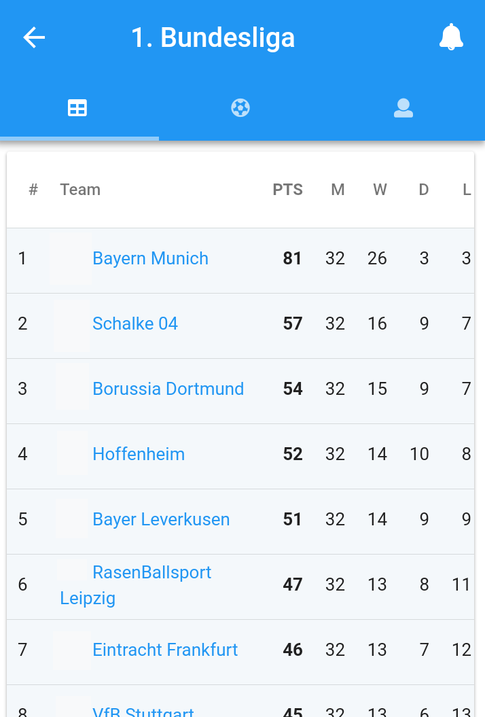Click the Bayern Munich logo thumbnail
The image size is (485, 717).
click(x=71, y=258)
